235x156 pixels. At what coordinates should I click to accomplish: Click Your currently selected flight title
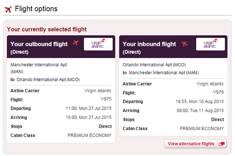coord(47,29)
